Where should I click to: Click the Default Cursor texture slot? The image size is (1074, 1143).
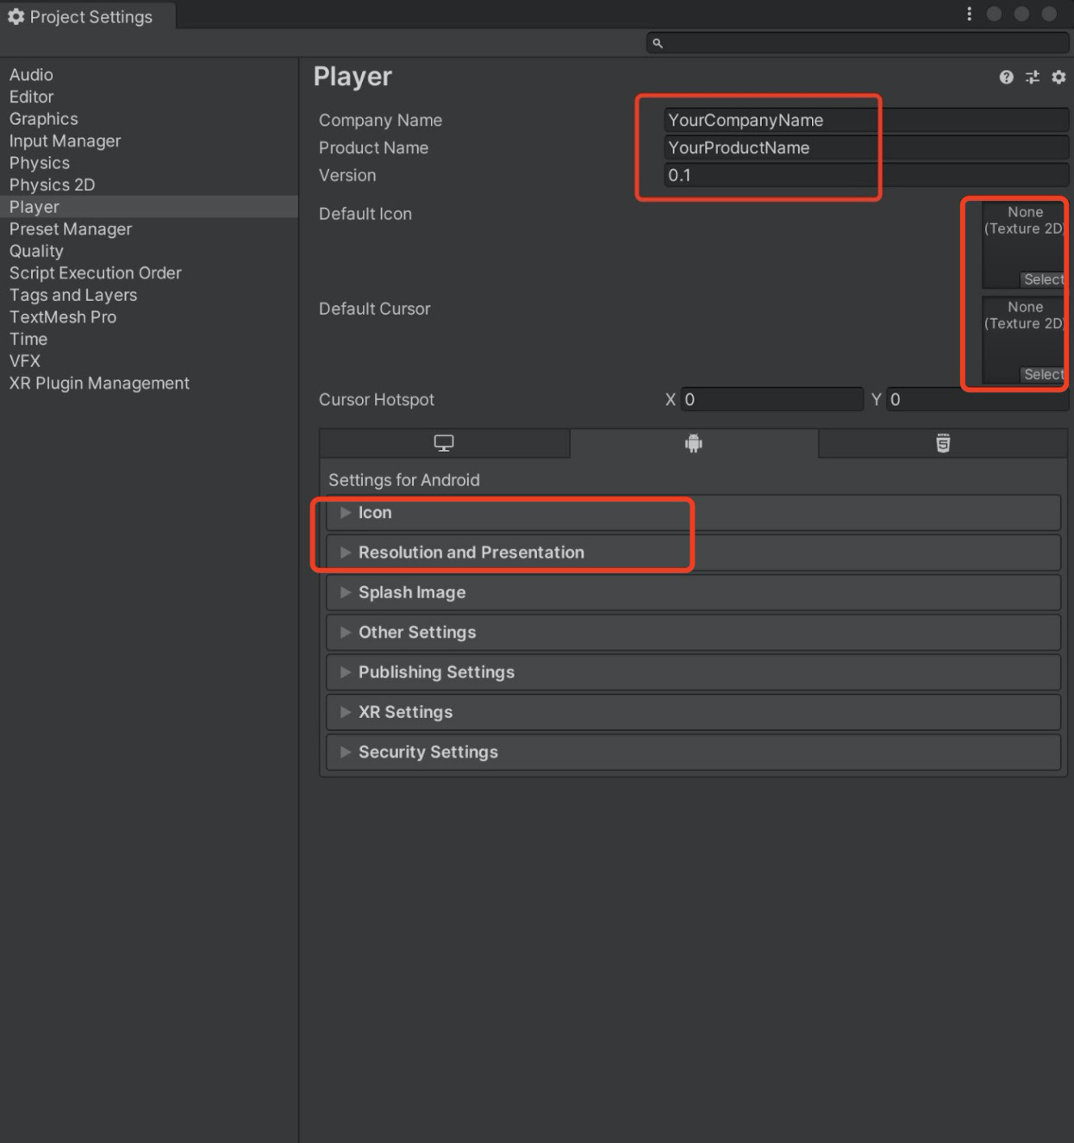(x=1025, y=340)
